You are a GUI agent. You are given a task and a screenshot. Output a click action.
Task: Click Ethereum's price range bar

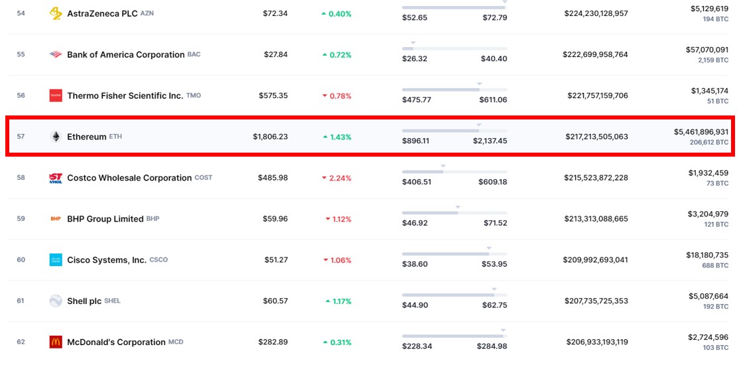[454, 131]
